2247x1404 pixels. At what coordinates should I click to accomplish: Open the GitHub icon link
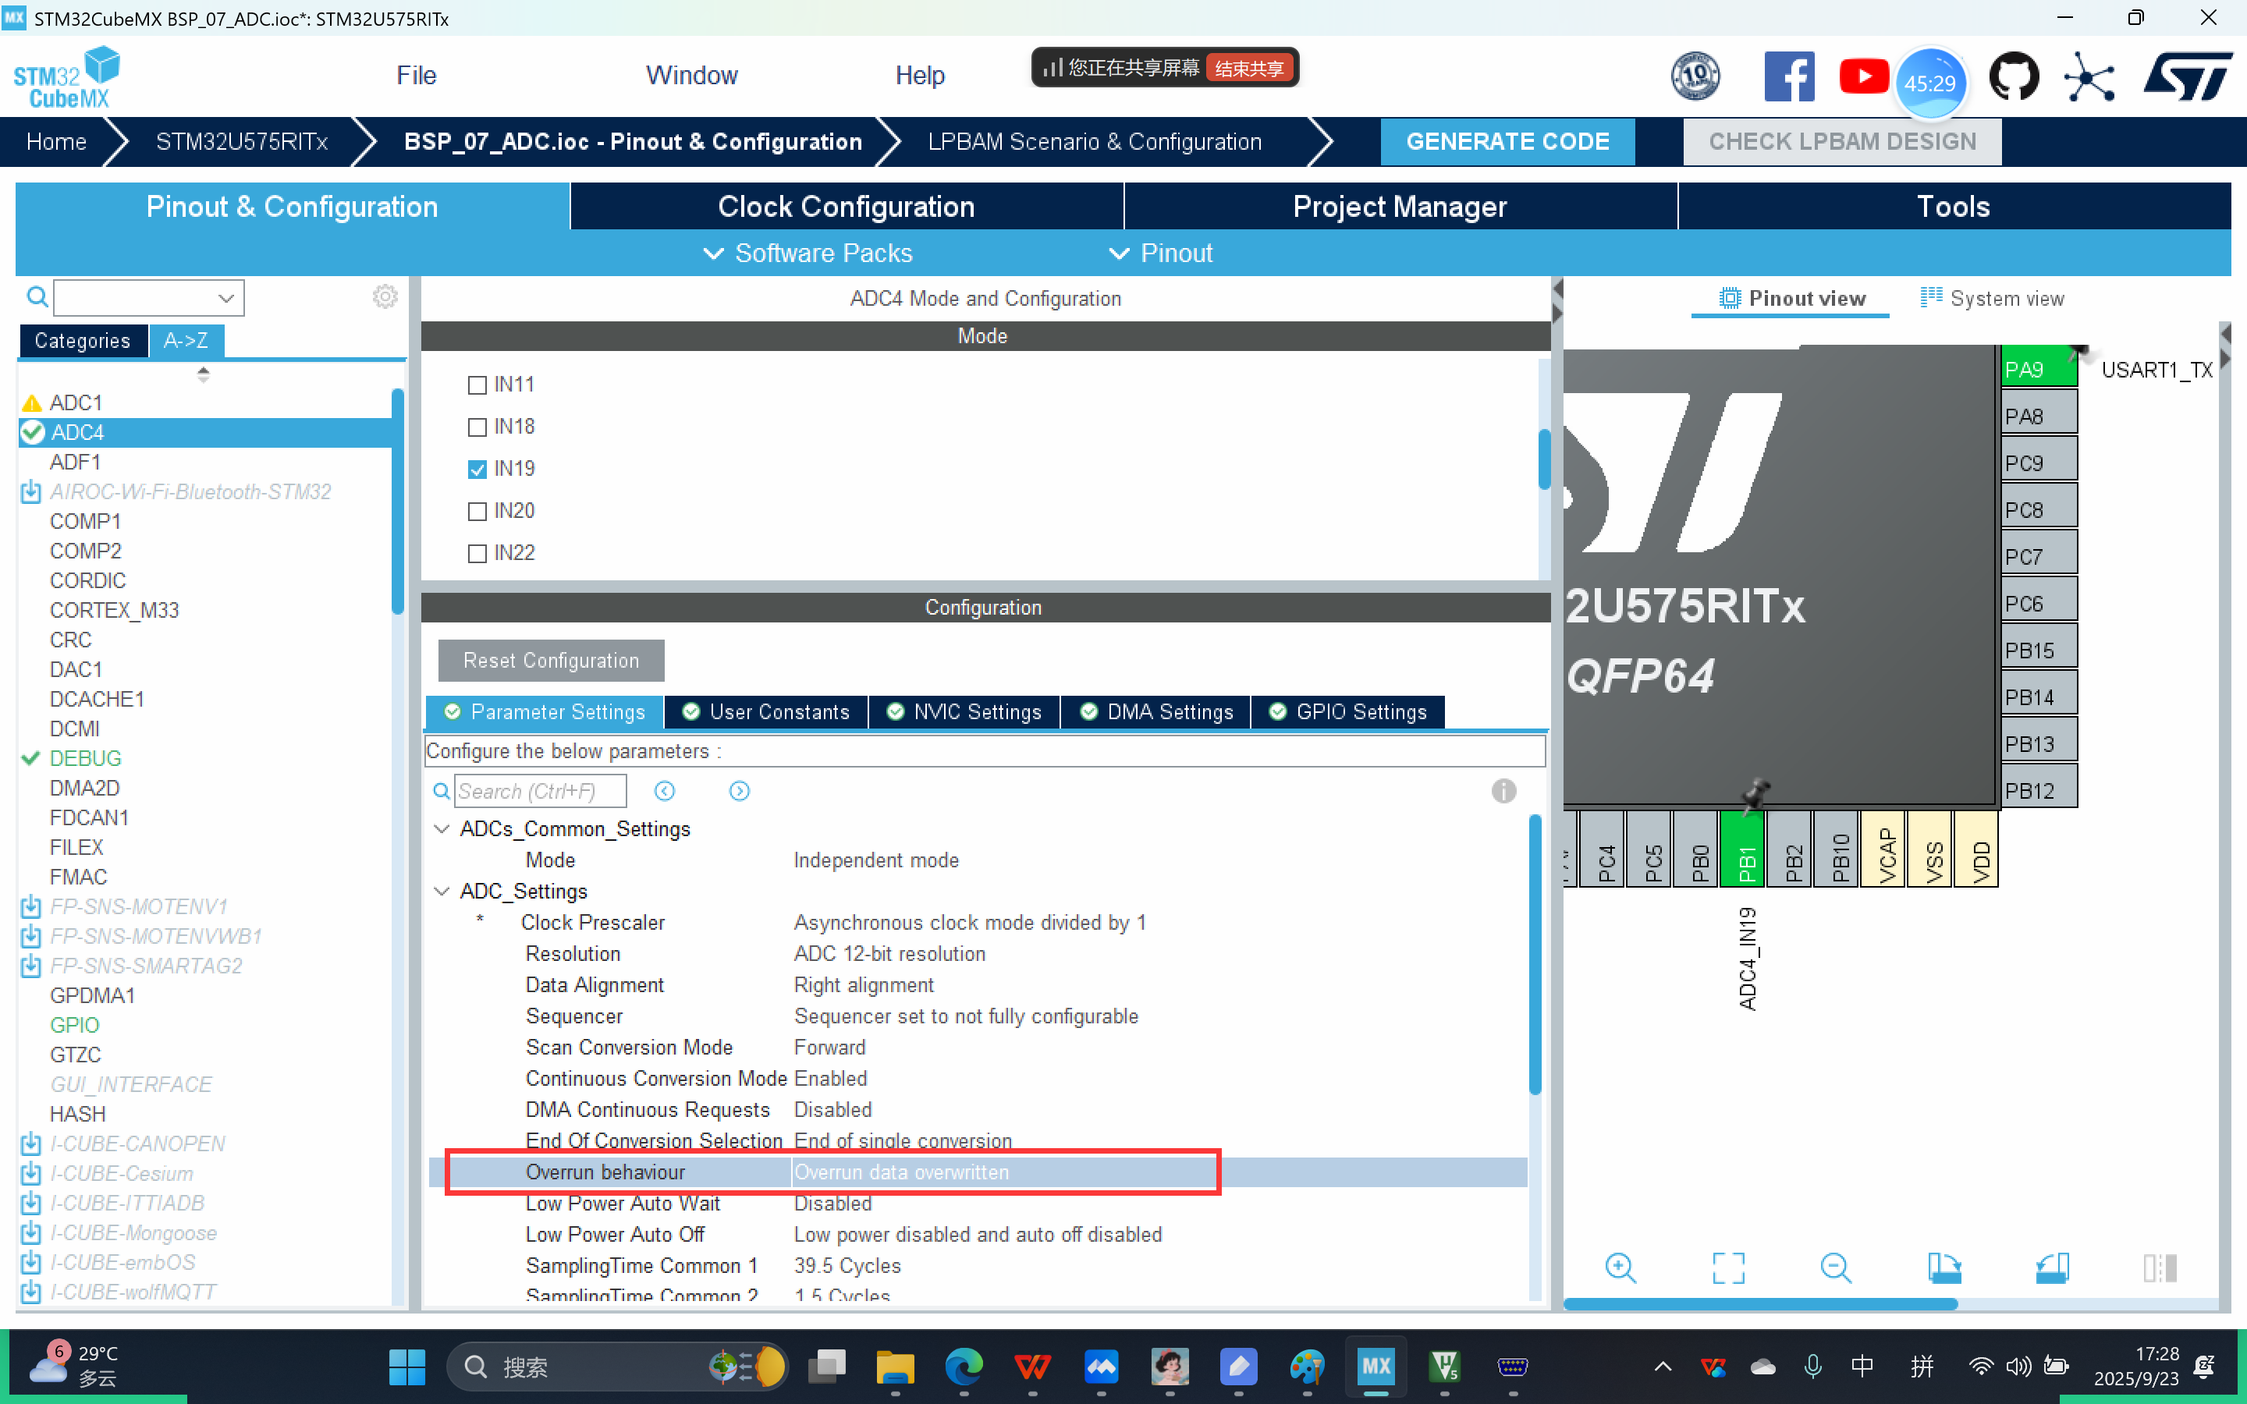pos(2013,77)
